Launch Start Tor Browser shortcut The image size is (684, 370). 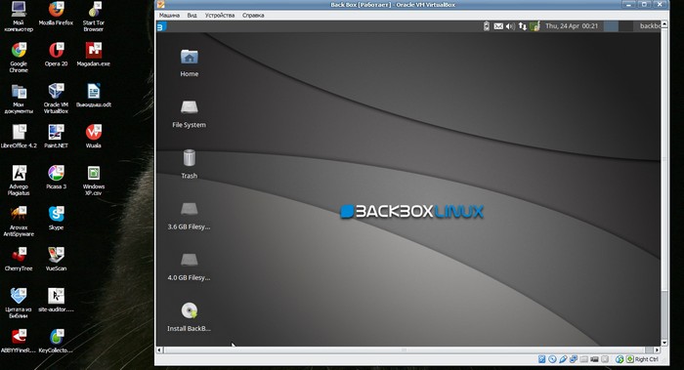pyautogui.click(x=94, y=17)
